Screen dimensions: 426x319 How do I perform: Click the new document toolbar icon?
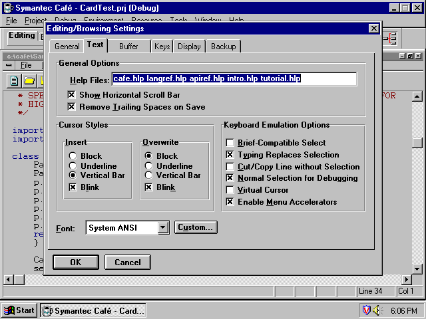[14, 81]
